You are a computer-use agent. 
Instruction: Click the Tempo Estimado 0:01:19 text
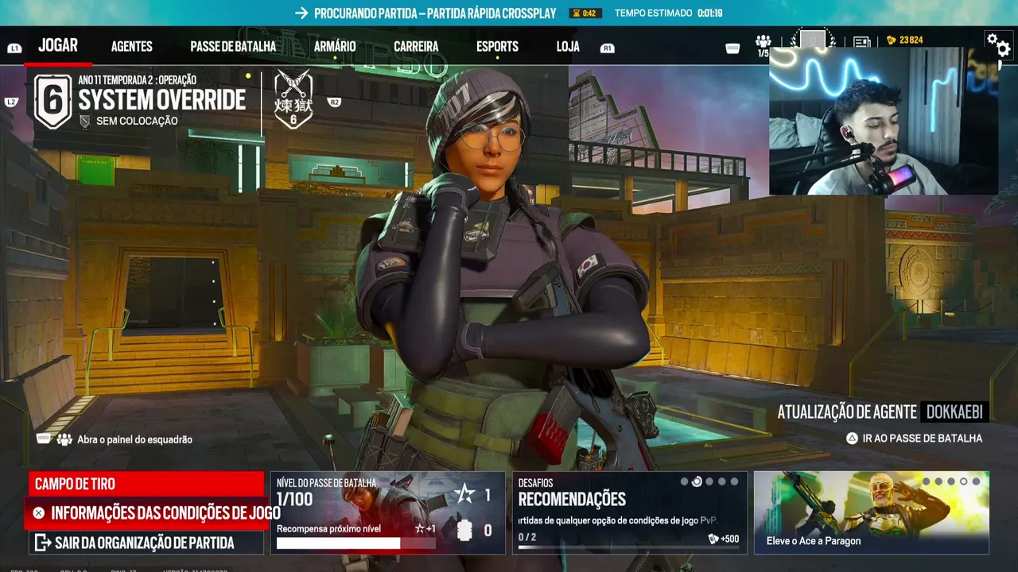[669, 13]
